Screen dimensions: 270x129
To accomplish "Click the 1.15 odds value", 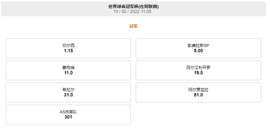I will 68,51.
